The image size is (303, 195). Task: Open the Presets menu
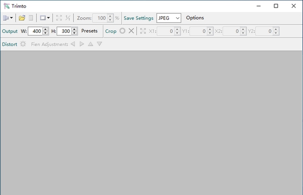pyautogui.click(x=89, y=31)
